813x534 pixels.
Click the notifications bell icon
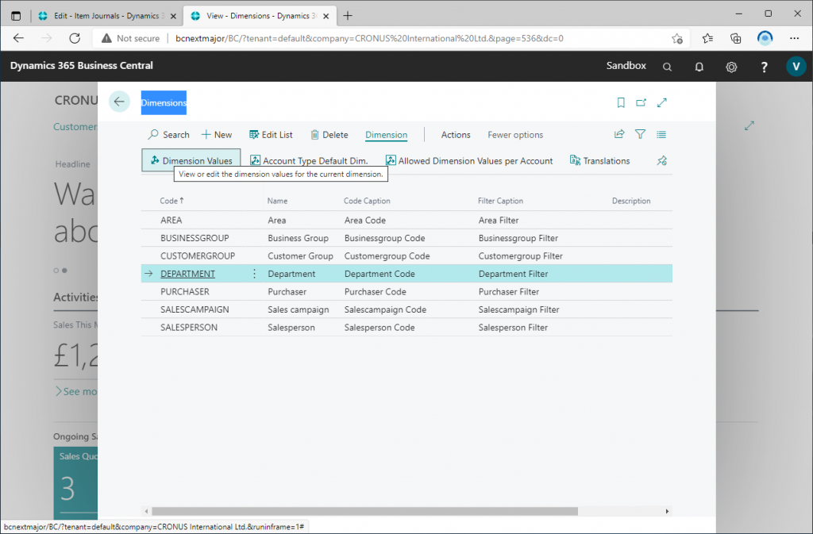point(699,67)
